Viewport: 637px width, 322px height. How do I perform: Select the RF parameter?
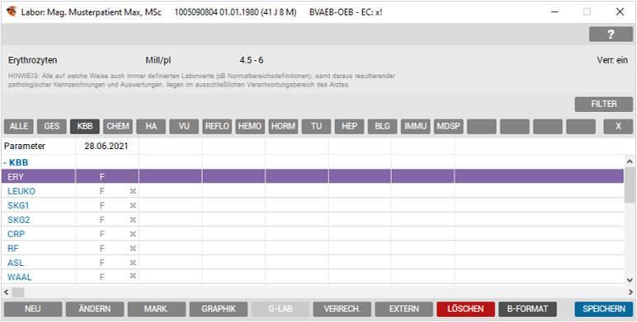13,249
